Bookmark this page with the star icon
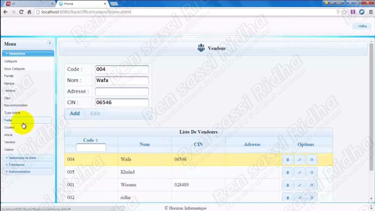 pyautogui.click(x=344, y=12)
